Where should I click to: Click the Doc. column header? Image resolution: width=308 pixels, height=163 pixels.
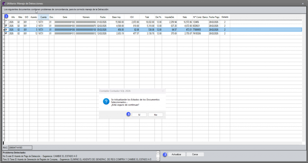tap(52, 17)
